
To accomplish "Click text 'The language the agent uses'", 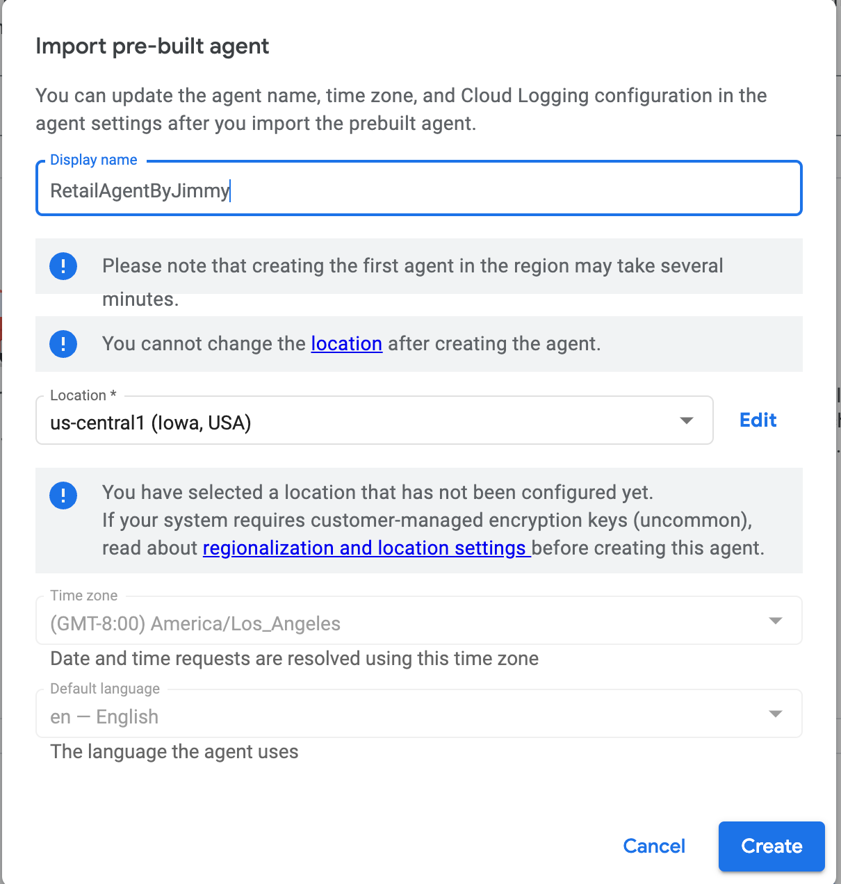I will coord(174,751).
